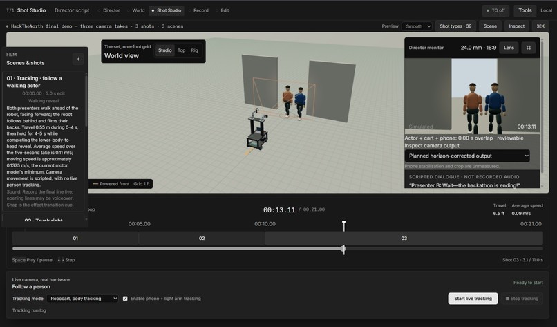The image size is (557, 327).
Task: Click the 24.0 mm · 16:9 lens readout
Action: tap(478, 48)
